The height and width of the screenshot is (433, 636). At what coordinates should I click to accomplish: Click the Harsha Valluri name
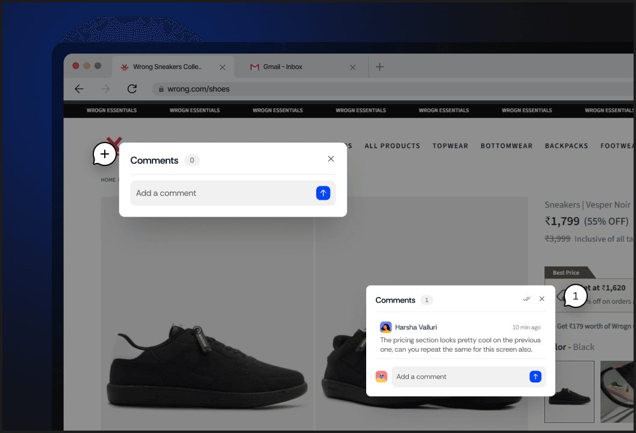(x=416, y=327)
